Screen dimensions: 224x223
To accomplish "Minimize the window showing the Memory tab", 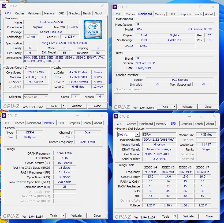I will point(77,116).
